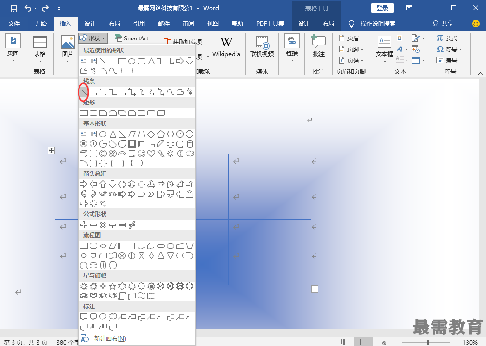Open the 文件 File tab
Viewport: 486px width, 346px height.
point(13,24)
